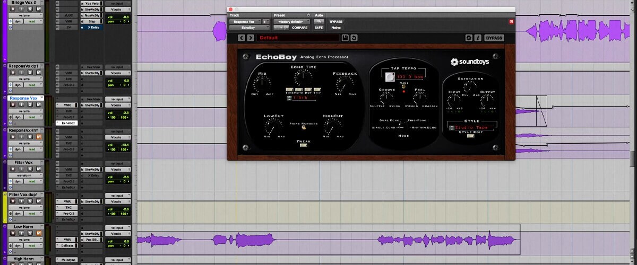Click the LowCut knob
Image resolution: width=637 pixels, height=265 pixels.
[273, 128]
